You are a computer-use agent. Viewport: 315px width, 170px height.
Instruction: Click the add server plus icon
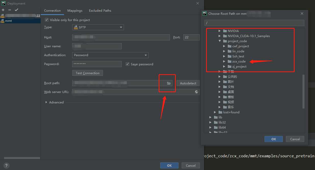(3, 10)
